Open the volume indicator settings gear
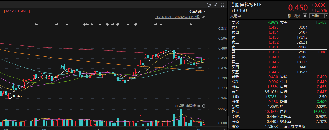The height and width of the screenshot is (130, 329). (199, 106)
